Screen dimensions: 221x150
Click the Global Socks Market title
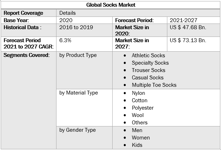(x=110, y=5)
